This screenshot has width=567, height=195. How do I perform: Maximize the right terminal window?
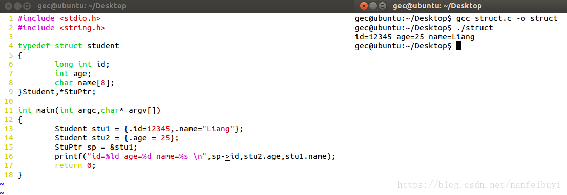click(383, 6)
